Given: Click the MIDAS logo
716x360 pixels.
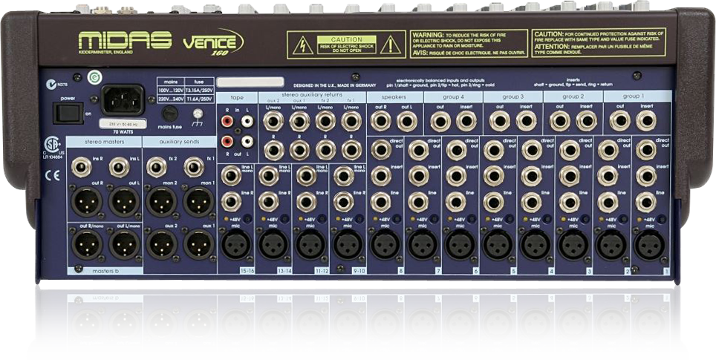Looking at the screenshot, I should pos(125,41).
